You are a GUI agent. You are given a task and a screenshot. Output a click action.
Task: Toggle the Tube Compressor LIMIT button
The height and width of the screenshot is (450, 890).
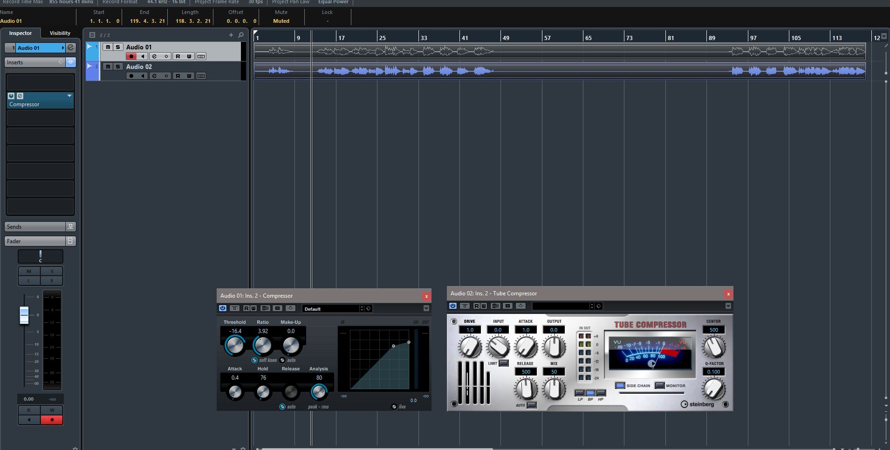pos(504,363)
